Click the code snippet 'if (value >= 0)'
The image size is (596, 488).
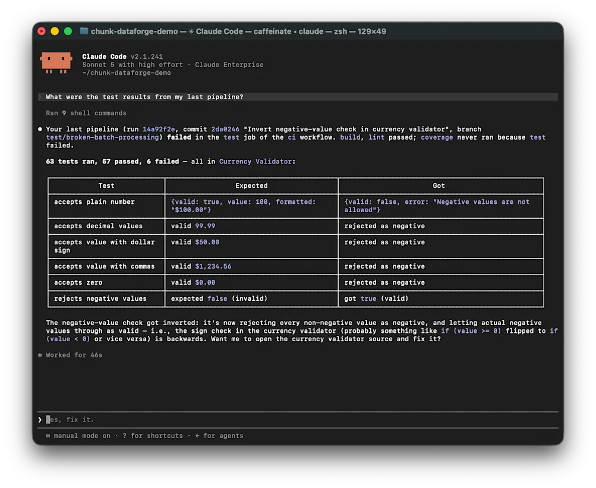(x=471, y=331)
